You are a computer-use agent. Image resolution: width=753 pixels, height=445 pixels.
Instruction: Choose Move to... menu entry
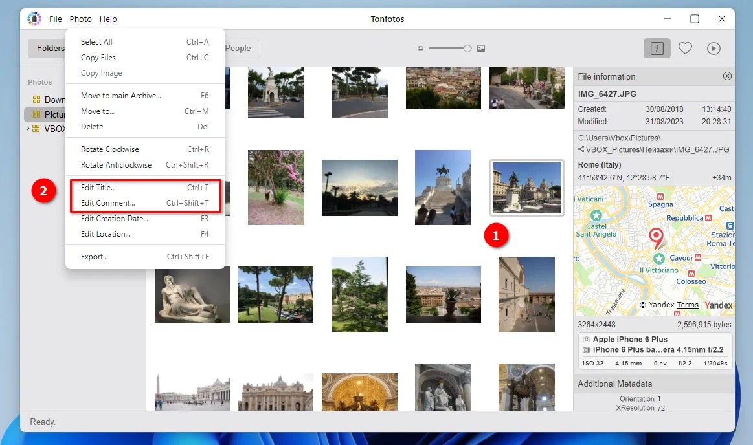coord(145,111)
